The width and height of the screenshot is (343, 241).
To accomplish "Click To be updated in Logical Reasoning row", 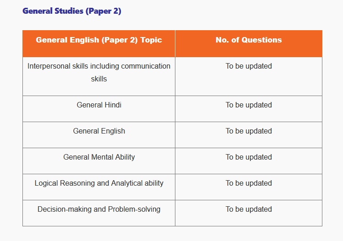I will point(249,183).
